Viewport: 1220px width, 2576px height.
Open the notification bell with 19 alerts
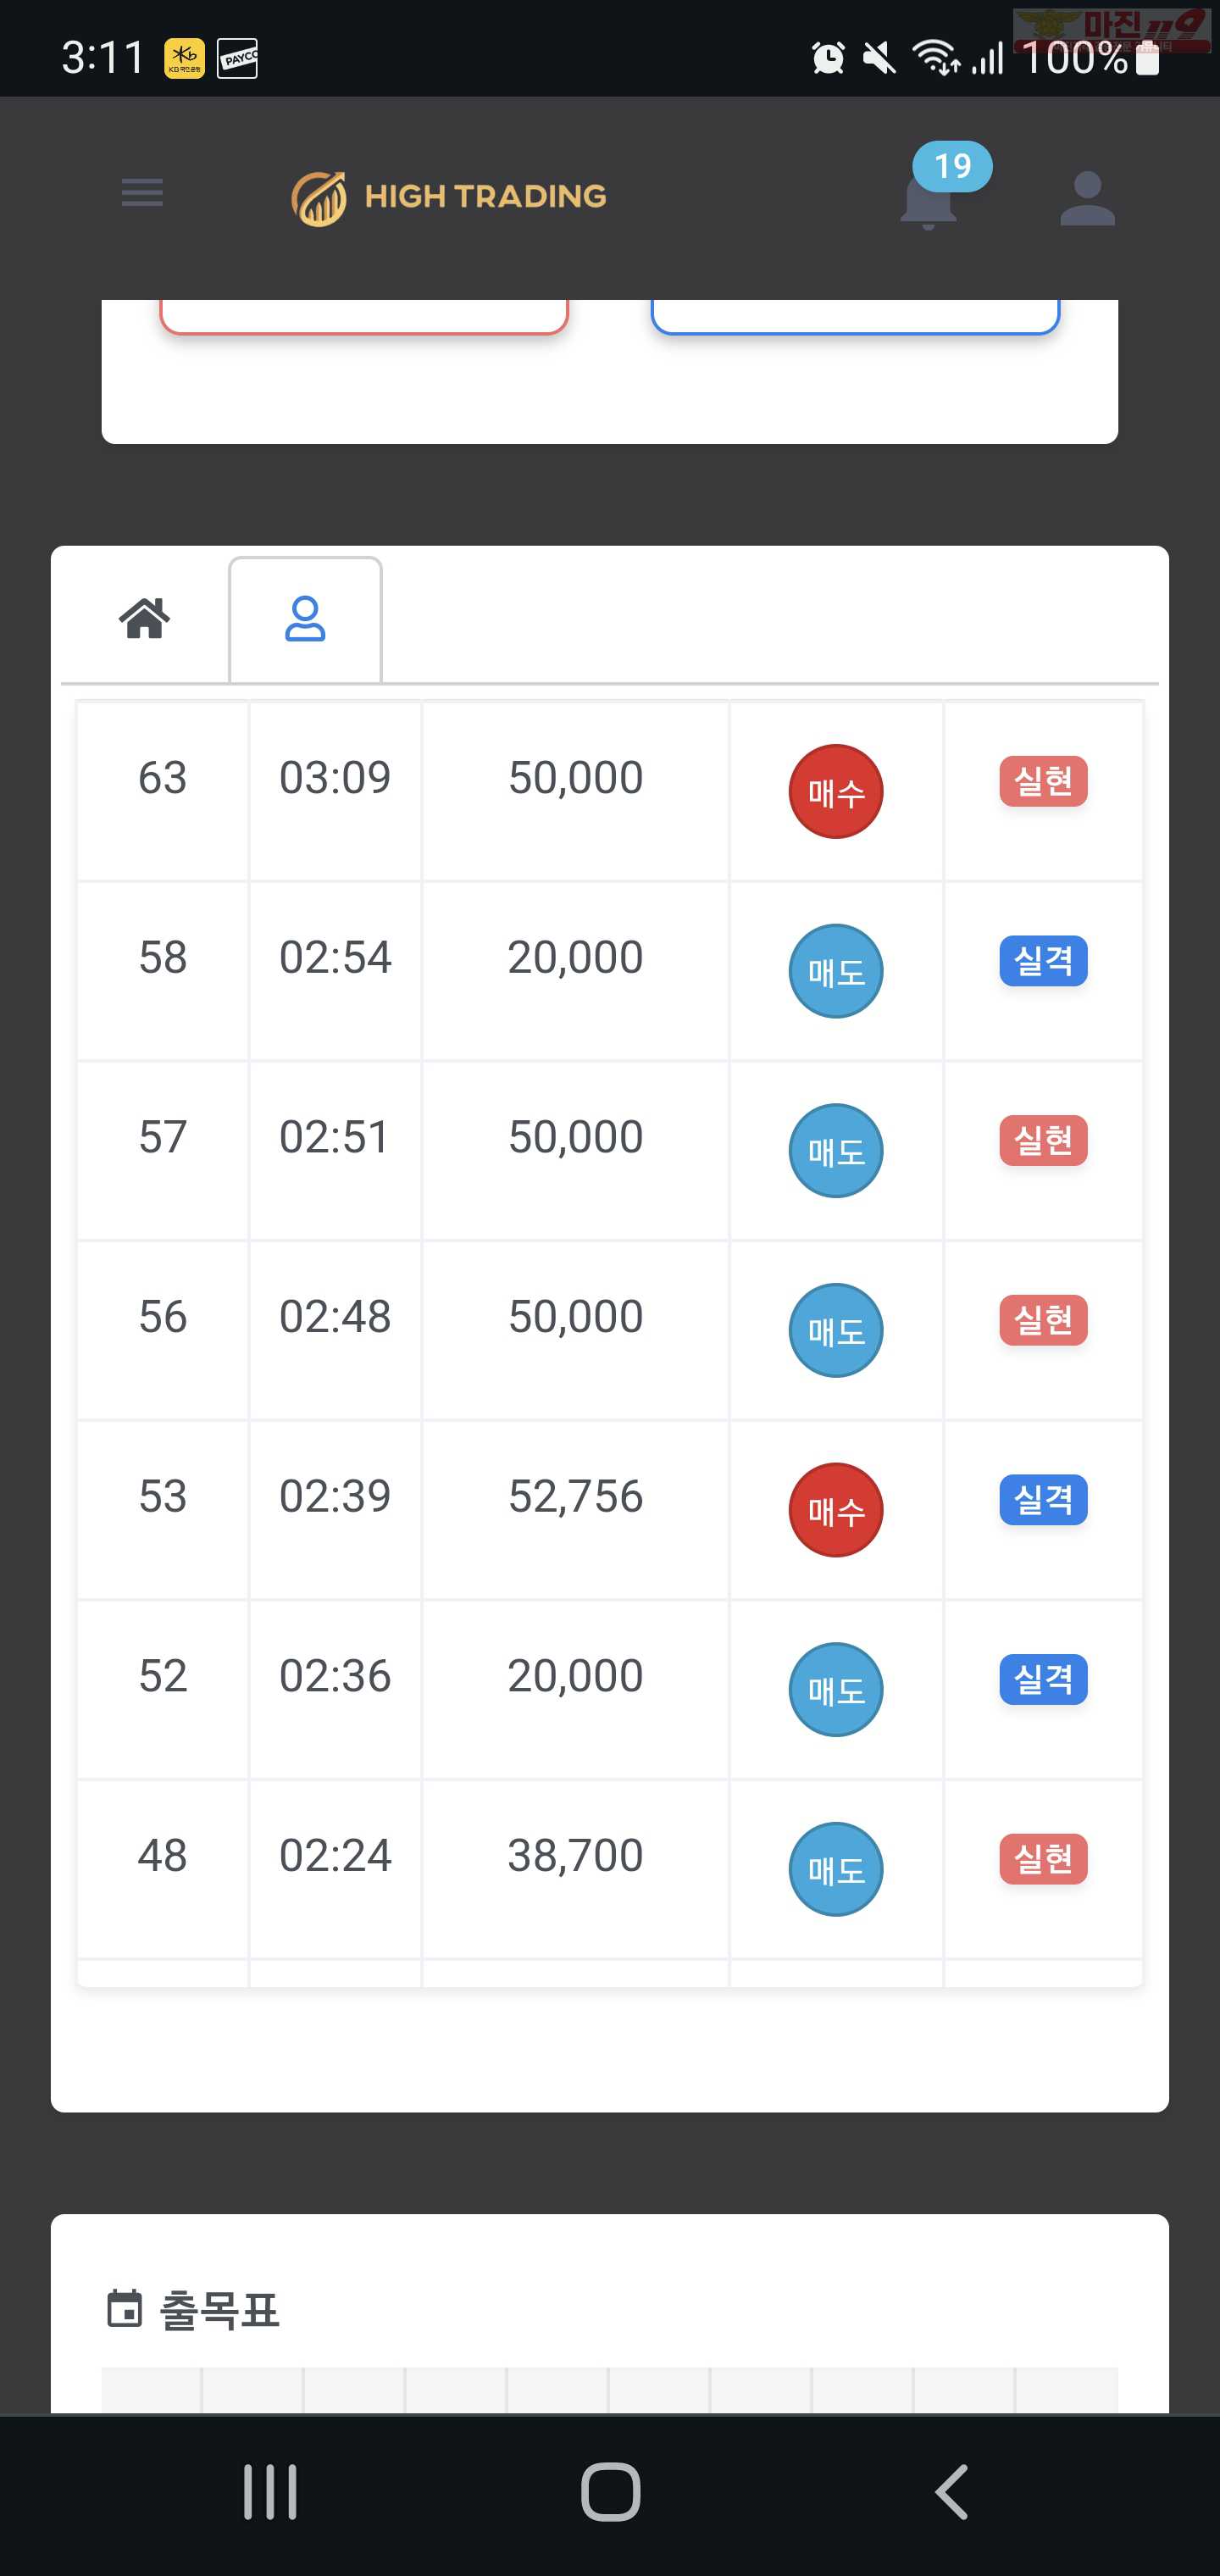[931, 197]
